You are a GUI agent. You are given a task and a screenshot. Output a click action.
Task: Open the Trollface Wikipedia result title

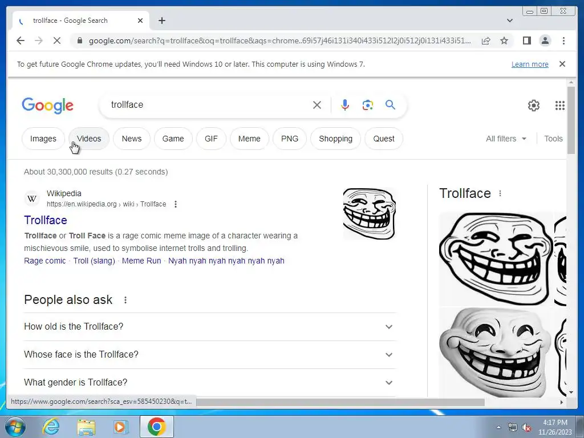(x=46, y=220)
